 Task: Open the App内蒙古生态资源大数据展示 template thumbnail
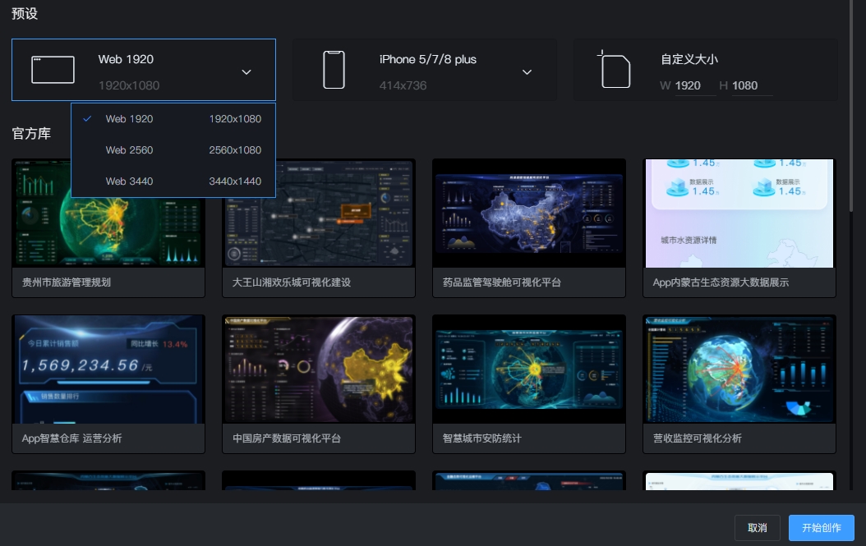(739, 213)
